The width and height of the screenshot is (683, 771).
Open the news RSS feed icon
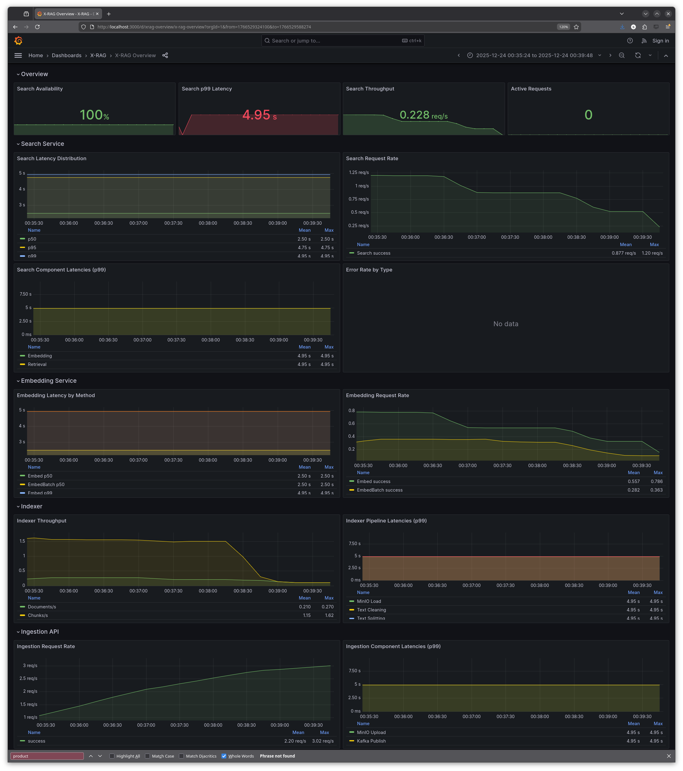pos(644,41)
